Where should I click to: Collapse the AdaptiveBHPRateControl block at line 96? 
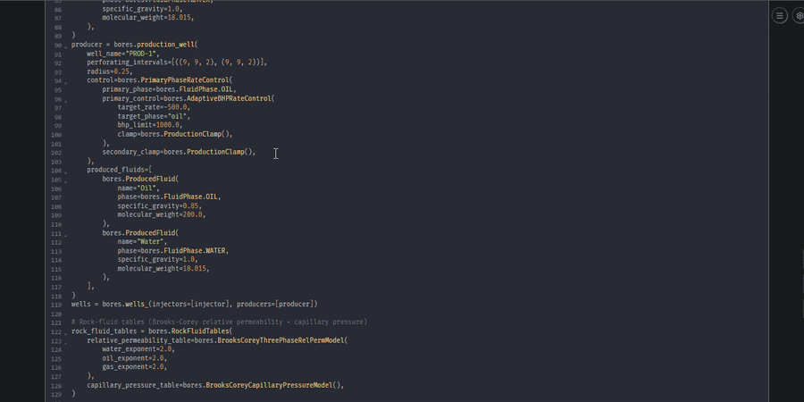click(x=65, y=100)
